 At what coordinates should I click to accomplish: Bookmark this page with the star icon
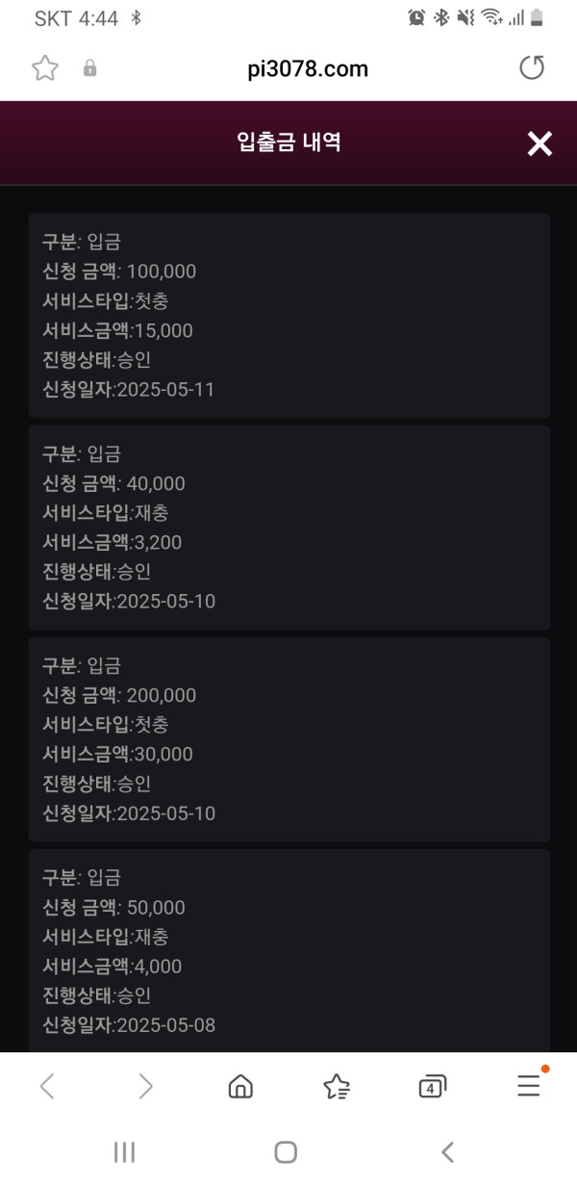pos(45,68)
